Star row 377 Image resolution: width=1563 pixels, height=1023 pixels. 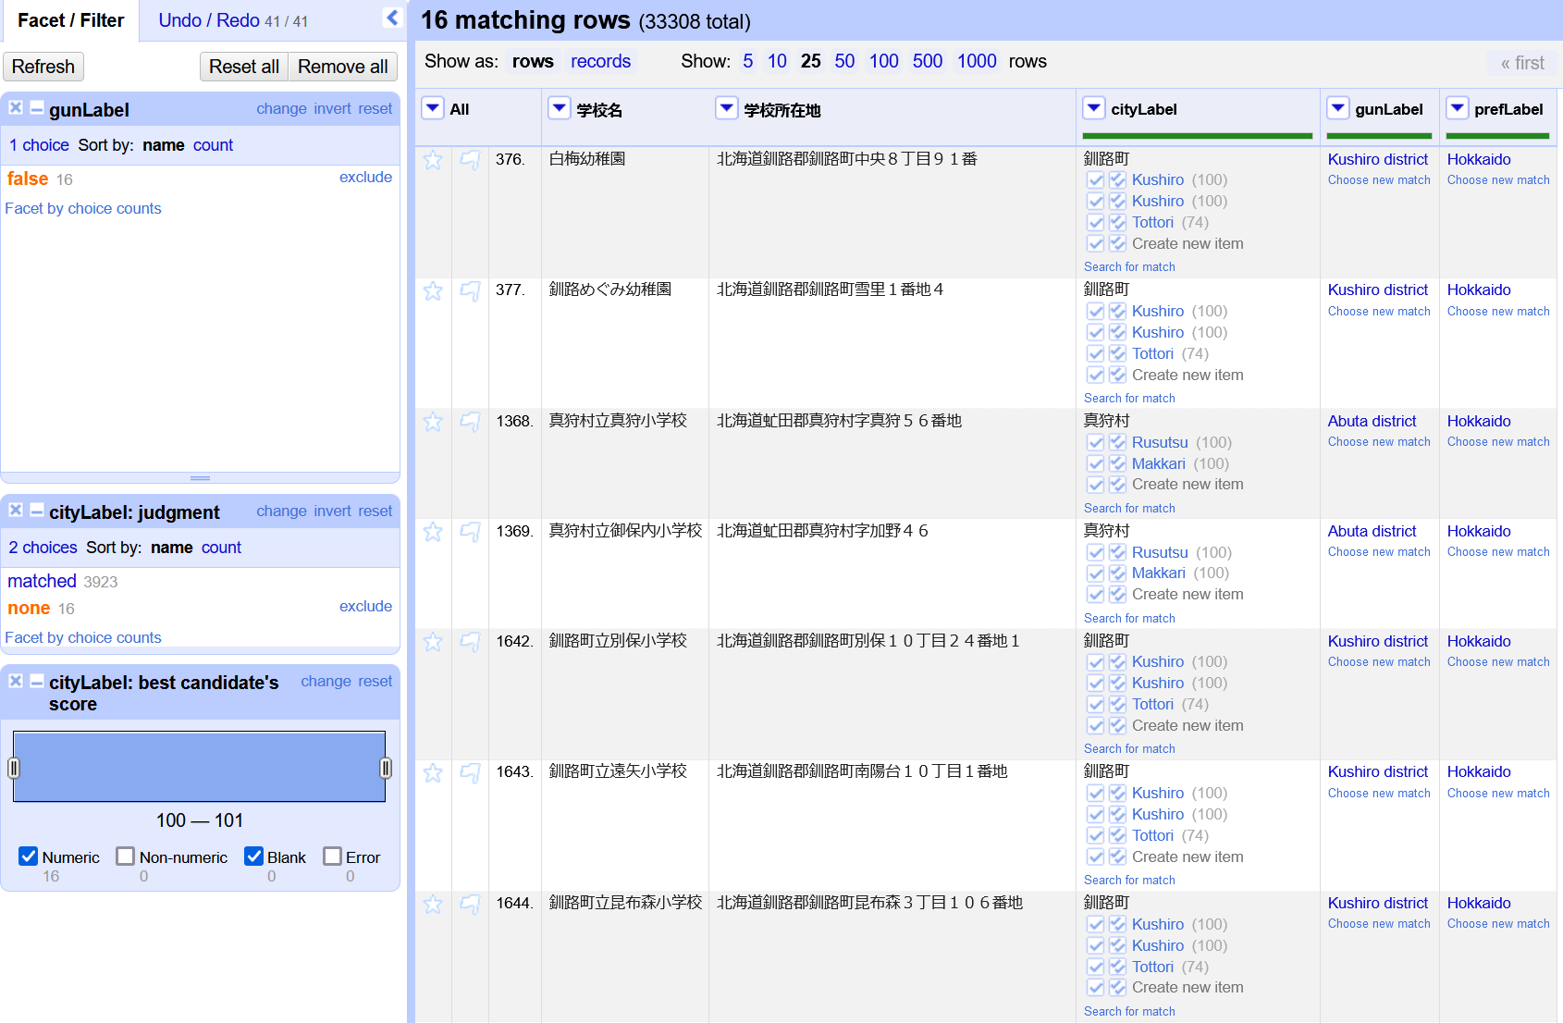(433, 291)
